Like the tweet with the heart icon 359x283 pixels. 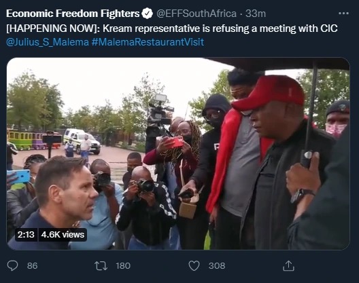coord(194,266)
